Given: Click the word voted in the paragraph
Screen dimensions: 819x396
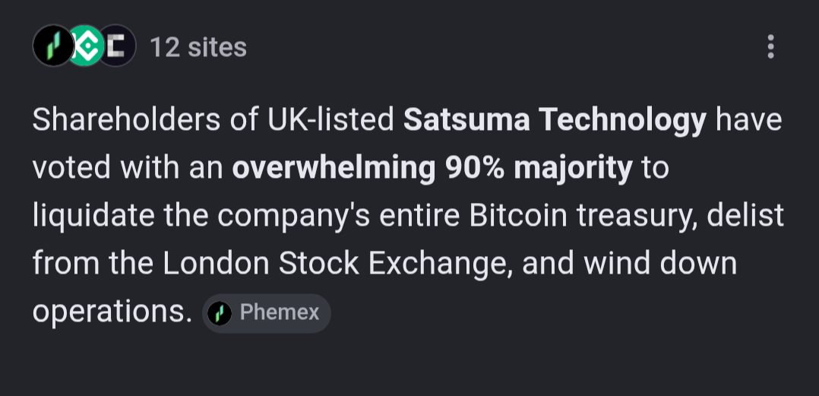Looking at the screenshot, I should coord(71,169).
